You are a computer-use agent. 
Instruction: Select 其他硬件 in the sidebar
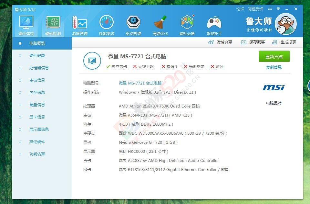coord(42,142)
